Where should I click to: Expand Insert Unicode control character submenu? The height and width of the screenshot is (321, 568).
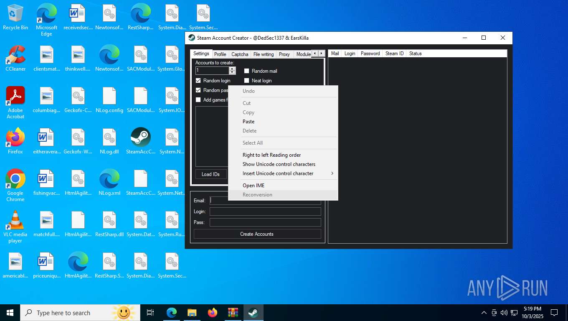(x=289, y=173)
